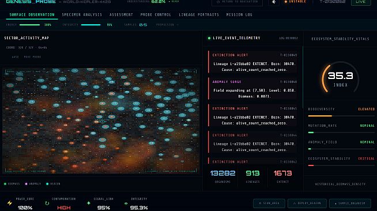The height and width of the screenshot is (211, 377).
Task: Click the orange Unstable status indicator dot
Action: click(286, 2)
